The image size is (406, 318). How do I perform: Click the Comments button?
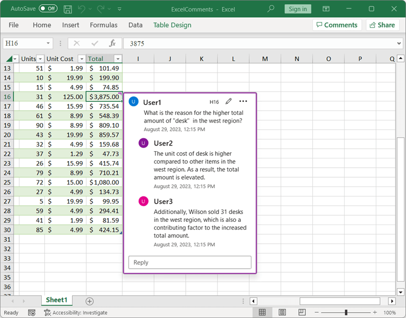pyautogui.click(x=336, y=25)
